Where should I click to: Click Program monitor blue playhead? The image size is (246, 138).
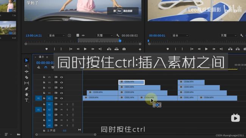148,41
